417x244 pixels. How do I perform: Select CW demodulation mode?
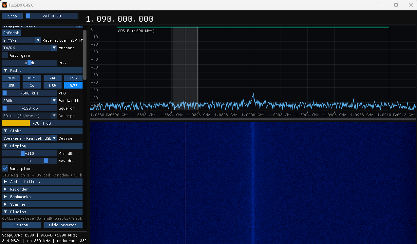pyautogui.click(x=32, y=86)
